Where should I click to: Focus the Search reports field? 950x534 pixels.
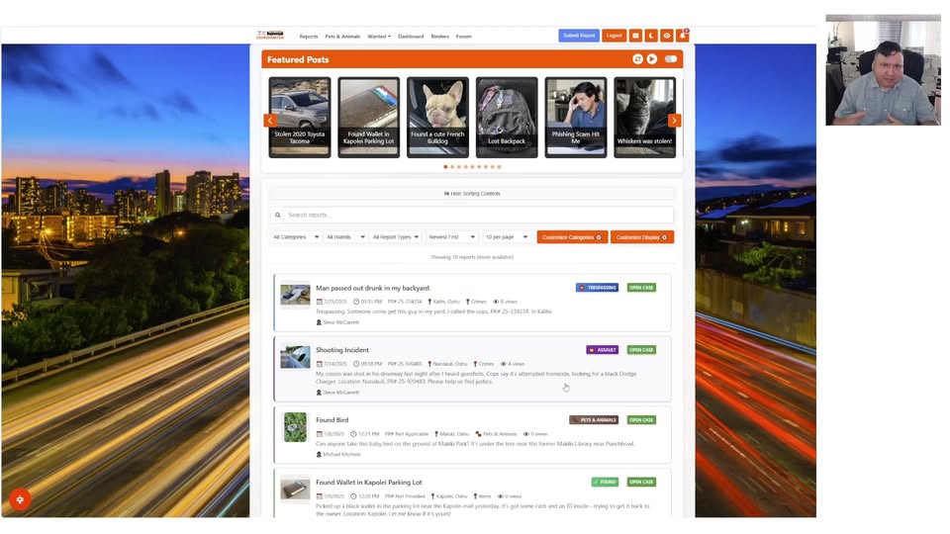[x=478, y=215]
